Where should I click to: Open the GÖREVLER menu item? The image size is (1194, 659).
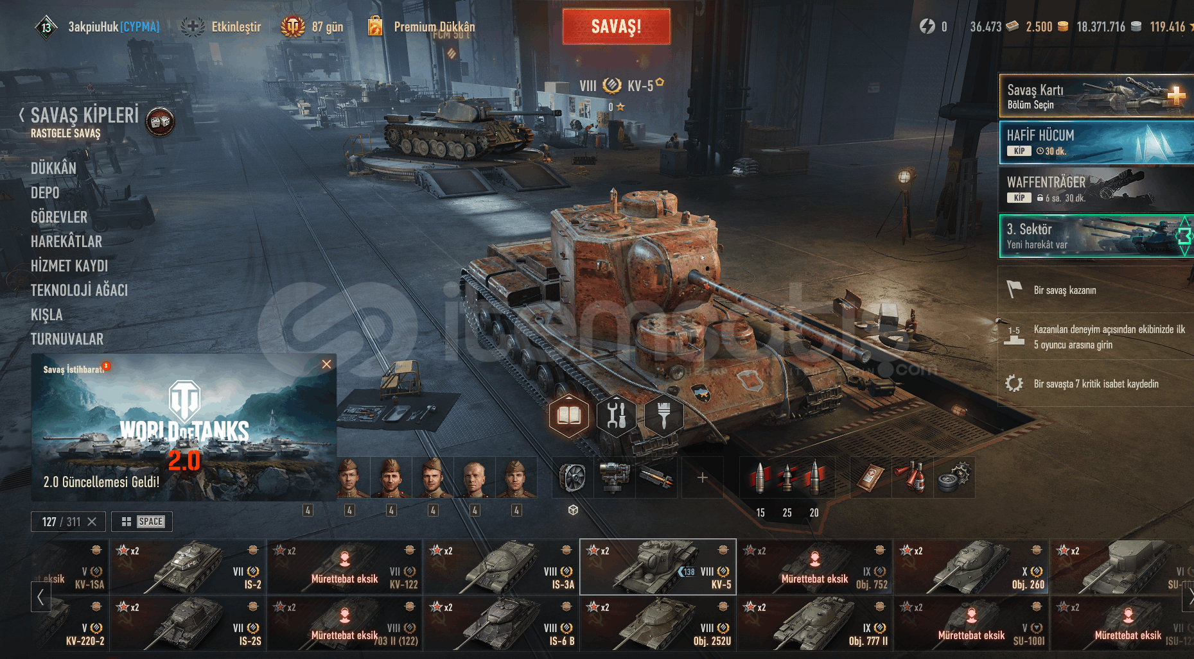59,217
